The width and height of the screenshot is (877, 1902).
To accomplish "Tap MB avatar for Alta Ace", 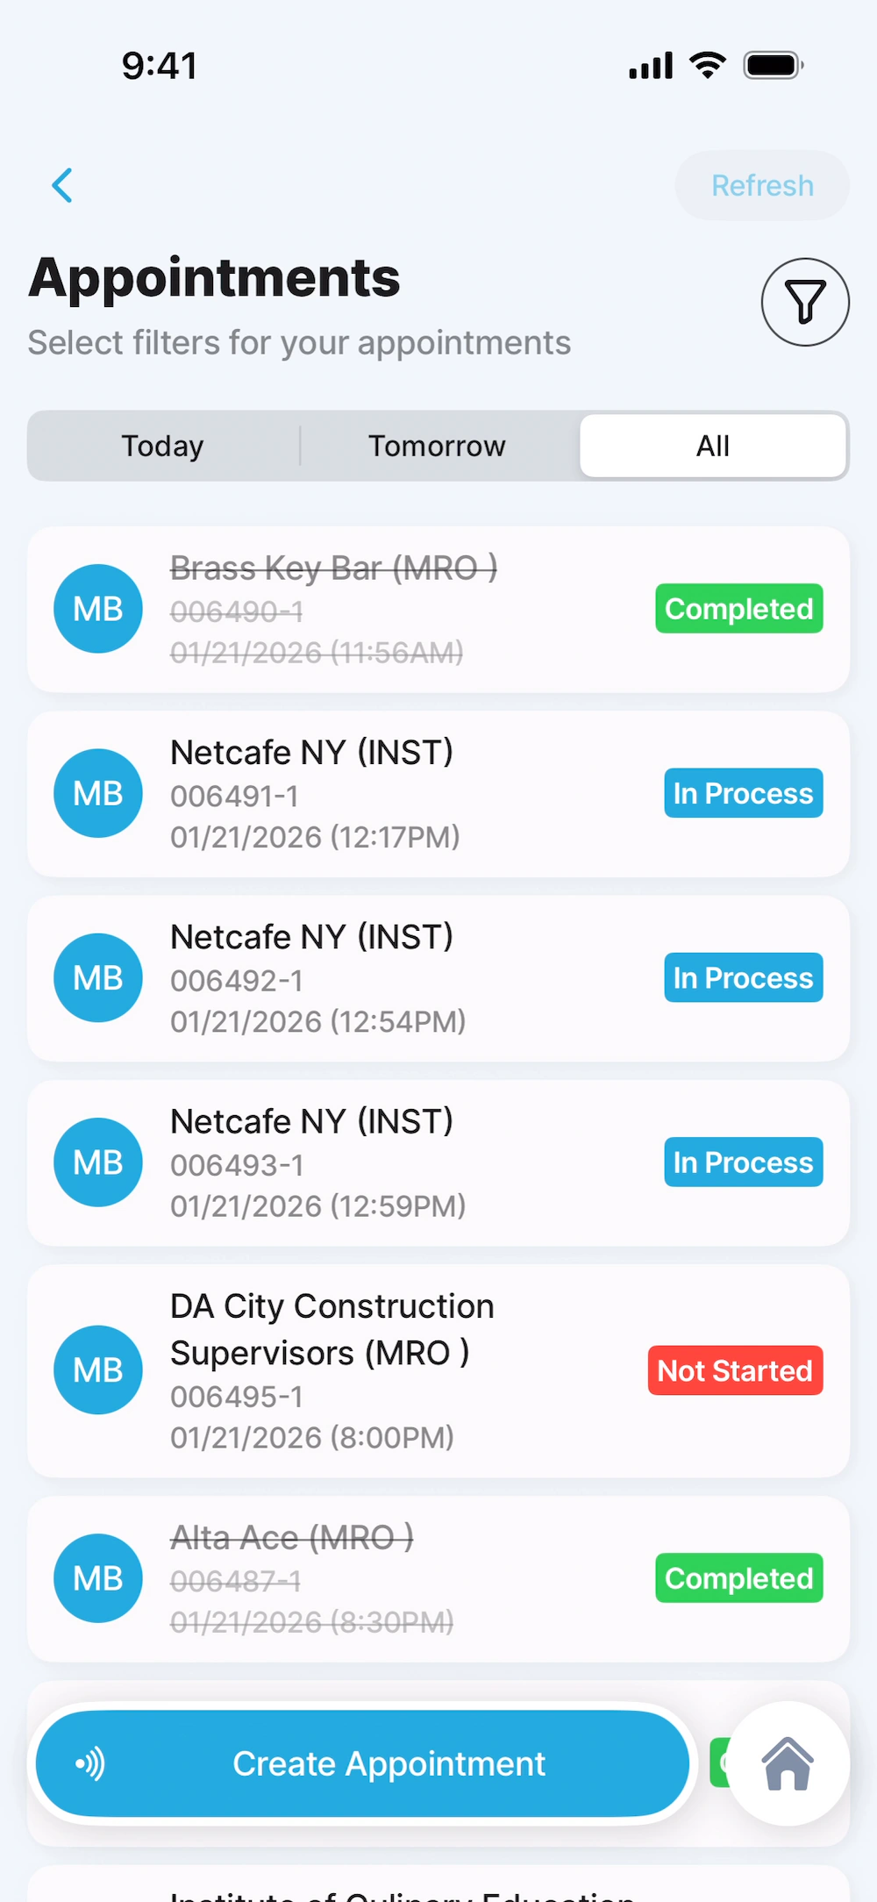I will [x=98, y=1578].
